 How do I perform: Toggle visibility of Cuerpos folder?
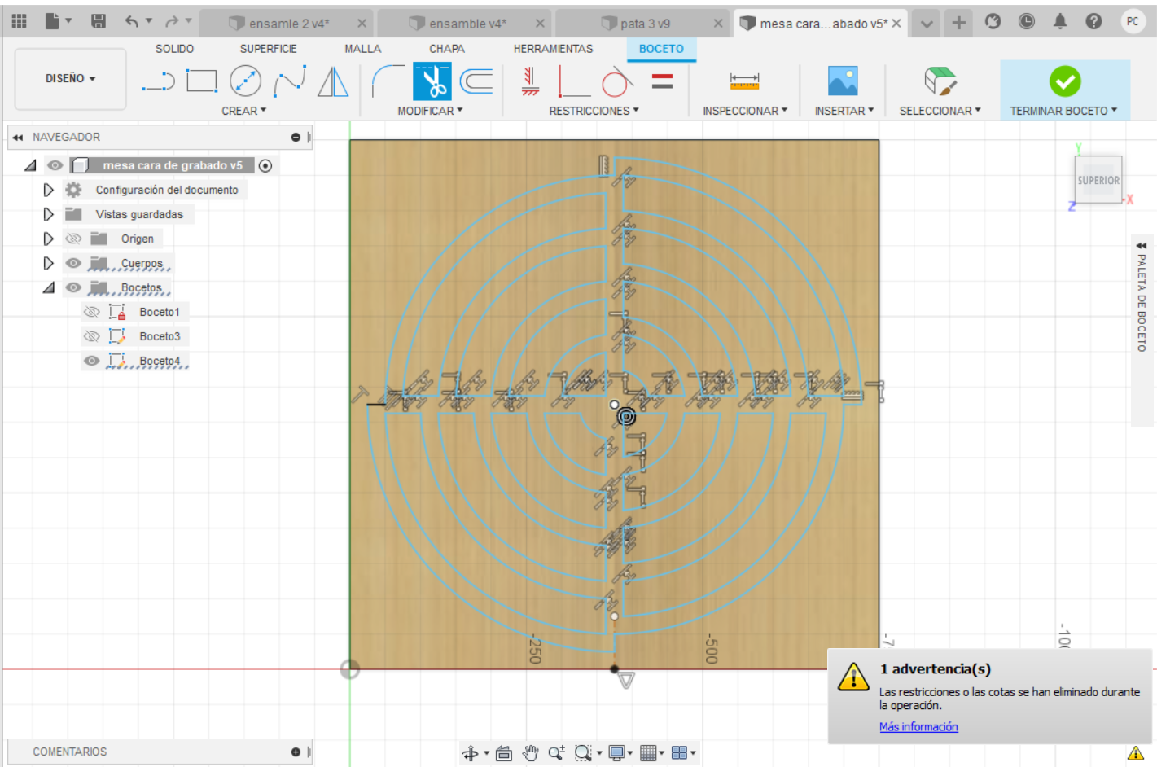click(73, 263)
